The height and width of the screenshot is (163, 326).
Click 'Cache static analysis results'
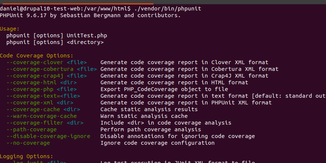[149, 109]
